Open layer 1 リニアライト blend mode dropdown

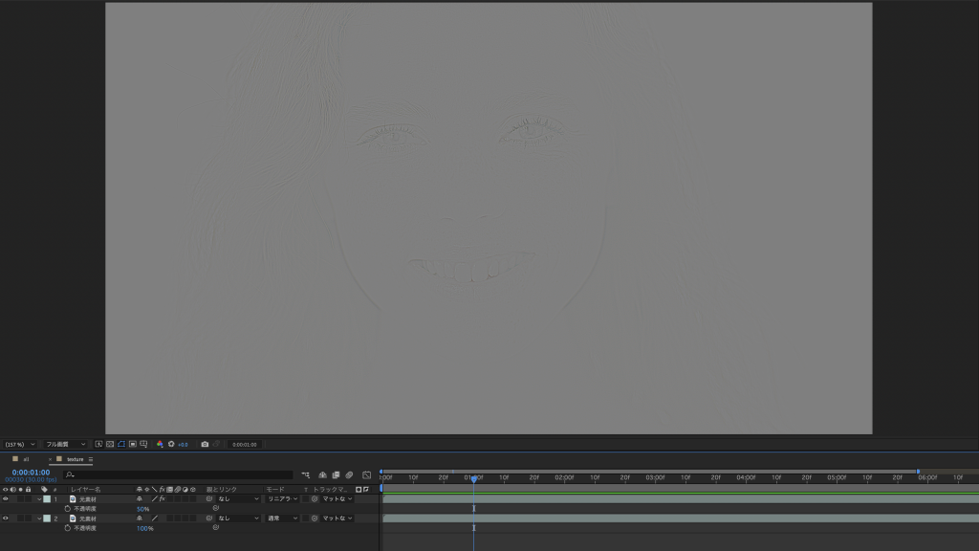(x=282, y=498)
